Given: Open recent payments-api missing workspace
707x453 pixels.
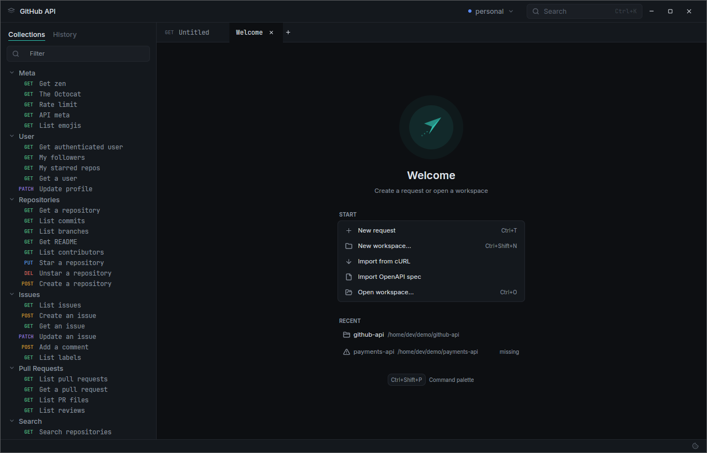Looking at the screenshot, I should click(x=431, y=352).
